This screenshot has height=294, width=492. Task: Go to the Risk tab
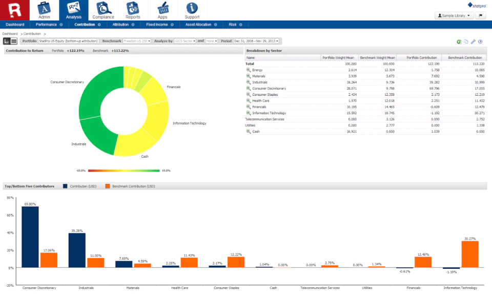point(233,25)
